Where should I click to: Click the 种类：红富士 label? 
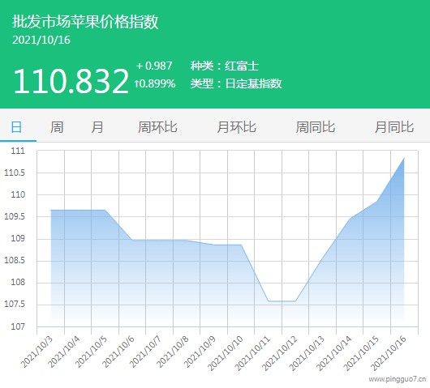pyautogui.click(x=225, y=66)
